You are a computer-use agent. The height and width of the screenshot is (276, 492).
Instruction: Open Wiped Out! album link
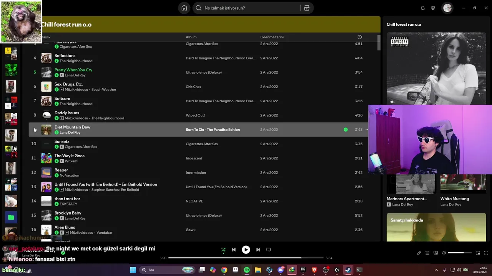[x=195, y=115]
